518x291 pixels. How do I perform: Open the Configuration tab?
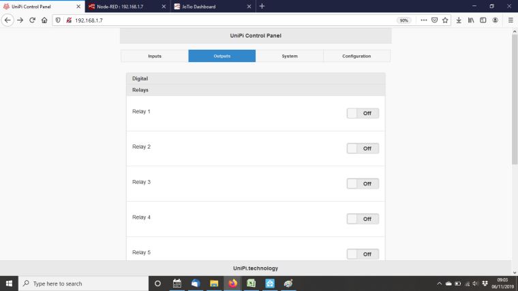coord(356,56)
